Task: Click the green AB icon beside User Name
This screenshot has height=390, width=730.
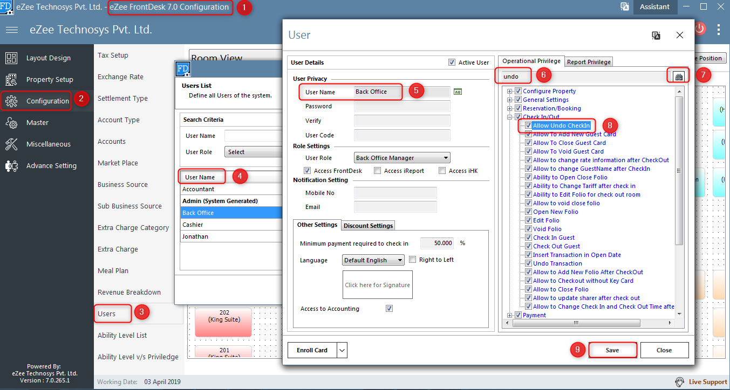Action: [x=458, y=92]
